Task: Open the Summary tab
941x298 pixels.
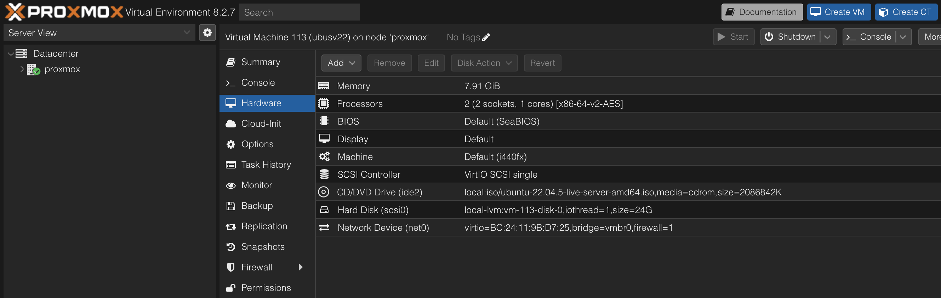Action: pos(267,62)
